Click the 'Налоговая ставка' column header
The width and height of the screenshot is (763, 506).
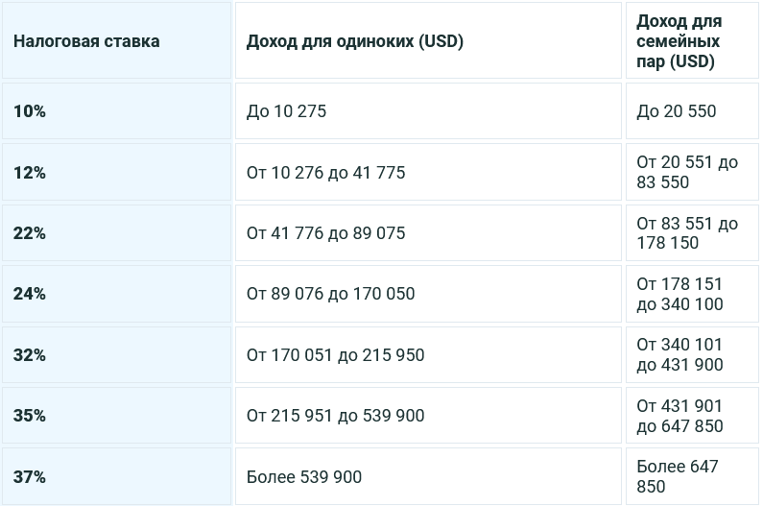pos(86,41)
